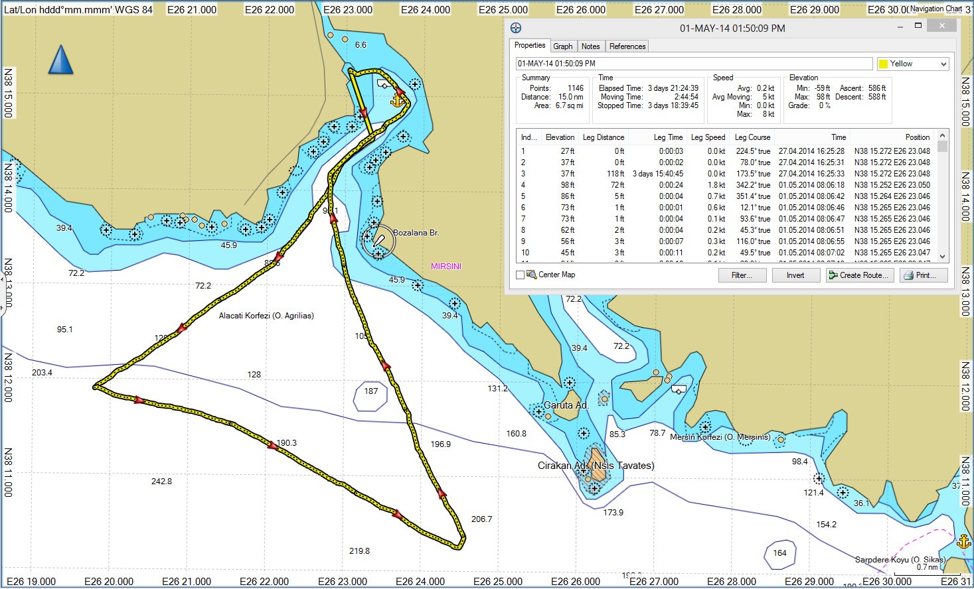
Task: Click the Alacati Korfezi (O. Agrilias) label
Action: click(266, 316)
